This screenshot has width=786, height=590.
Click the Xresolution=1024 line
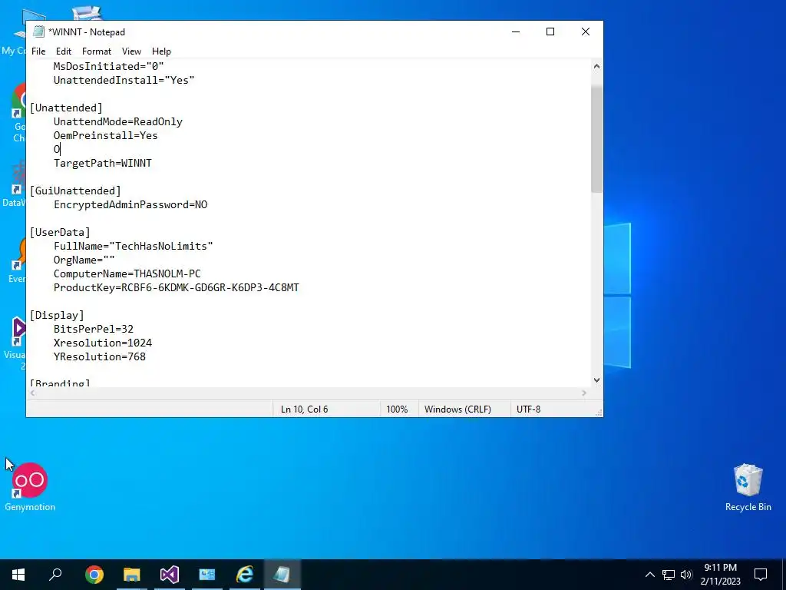tap(102, 343)
